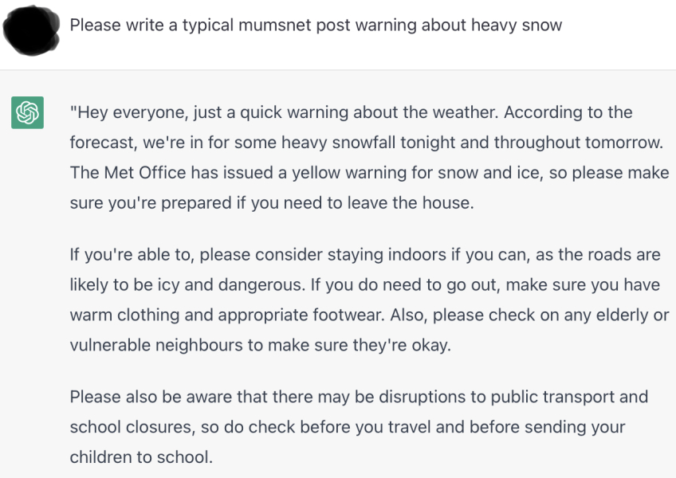
Task: Click the ChatGPT logo avatar icon
Action: (27, 112)
